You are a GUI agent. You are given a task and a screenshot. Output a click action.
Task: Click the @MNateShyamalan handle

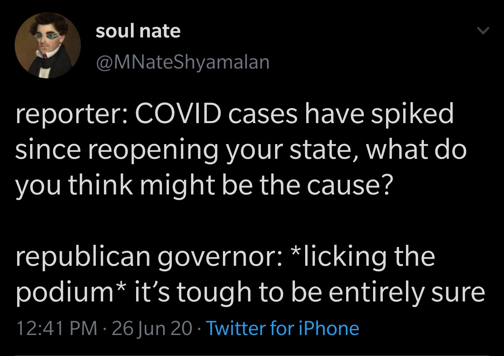(x=182, y=62)
